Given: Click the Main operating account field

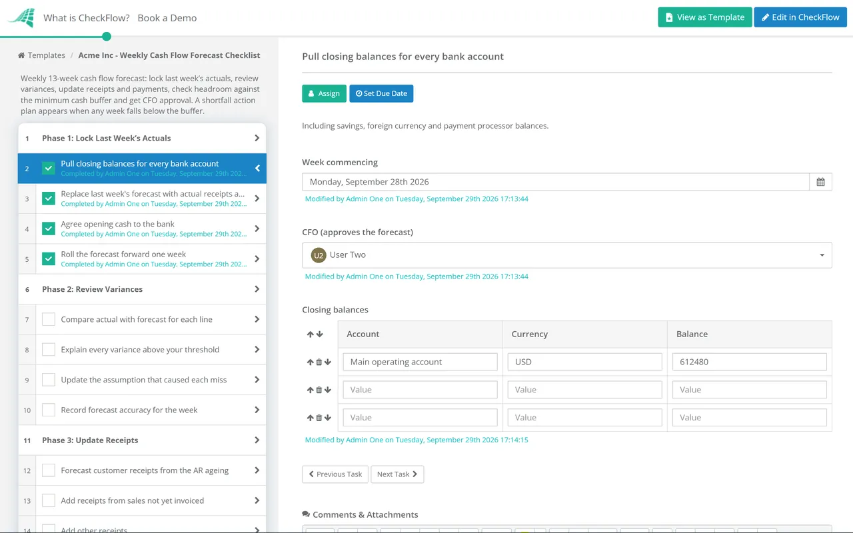Looking at the screenshot, I should click(421, 362).
